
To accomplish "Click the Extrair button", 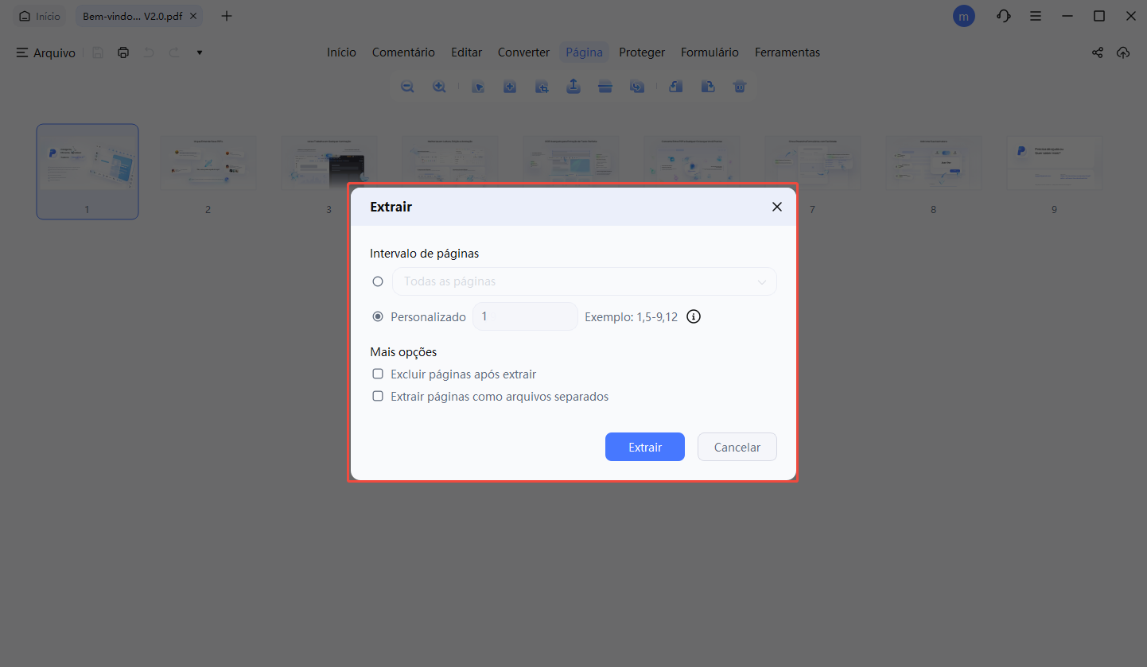I will 644,447.
